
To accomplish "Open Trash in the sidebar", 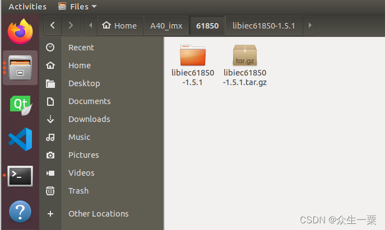I will click(78, 191).
